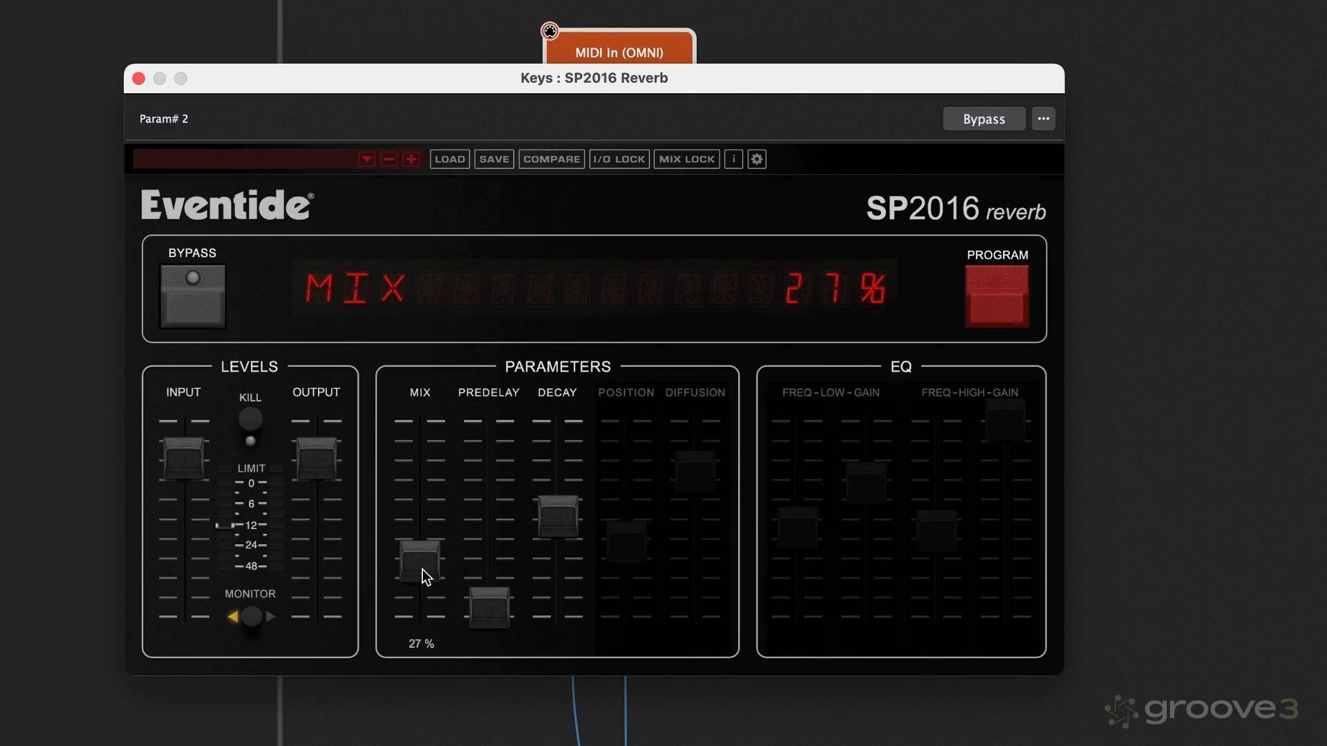
Task: Open the three-dots options menu
Action: click(x=1043, y=119)
